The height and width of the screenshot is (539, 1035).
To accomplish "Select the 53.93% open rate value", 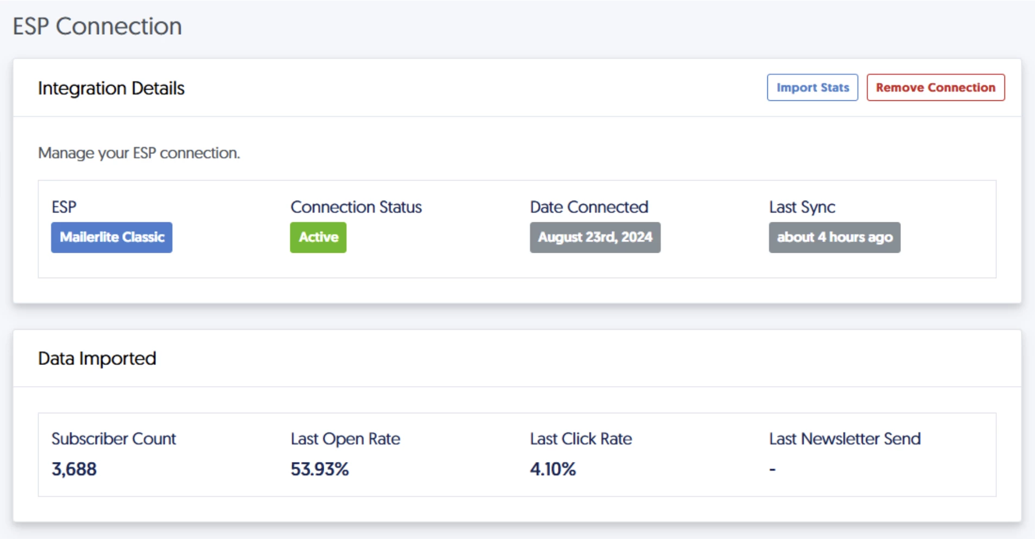I will click(x=319, y=469).
